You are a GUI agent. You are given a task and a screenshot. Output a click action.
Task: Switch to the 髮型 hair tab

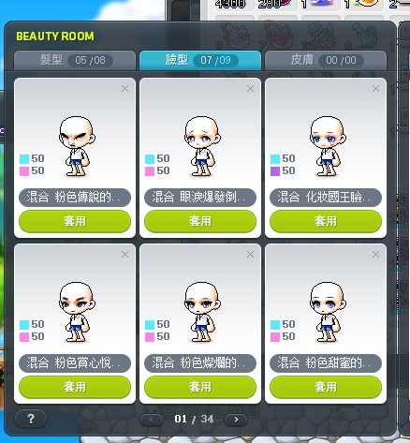[75, 60]
